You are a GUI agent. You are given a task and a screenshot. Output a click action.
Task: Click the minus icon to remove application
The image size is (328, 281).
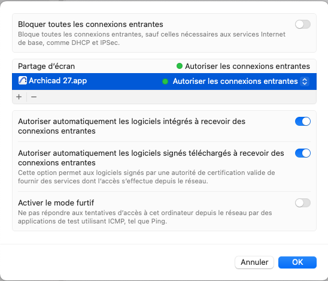(x=34, y=97)
